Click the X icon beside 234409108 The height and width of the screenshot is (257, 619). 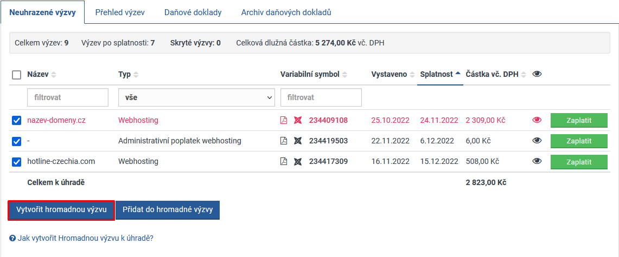click(x=297, y=120)
